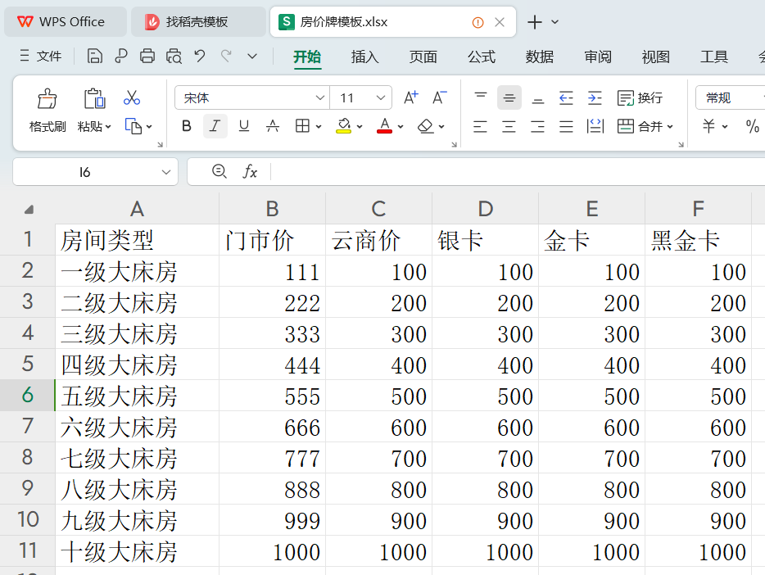Click the Print icon in quick access bar

(x=147, y=56)
